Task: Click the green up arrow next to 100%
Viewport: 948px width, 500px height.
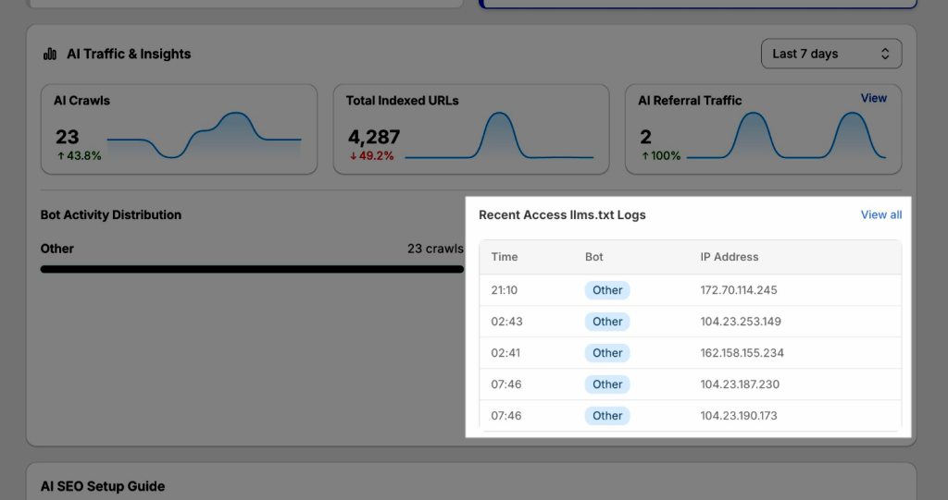Action: click(x=644, y=156)
